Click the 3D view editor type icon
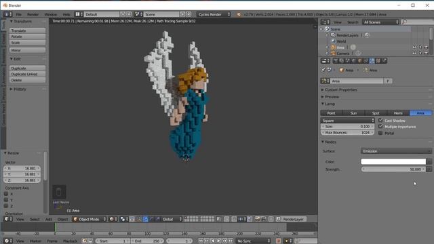This screenshot has height=244, width=434. tap(8, 219)
